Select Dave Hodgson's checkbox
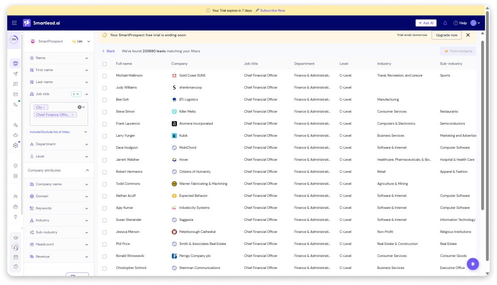The image size is (497, 285). click(105, 148)
